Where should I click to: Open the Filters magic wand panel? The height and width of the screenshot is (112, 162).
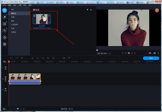(4, 17)
